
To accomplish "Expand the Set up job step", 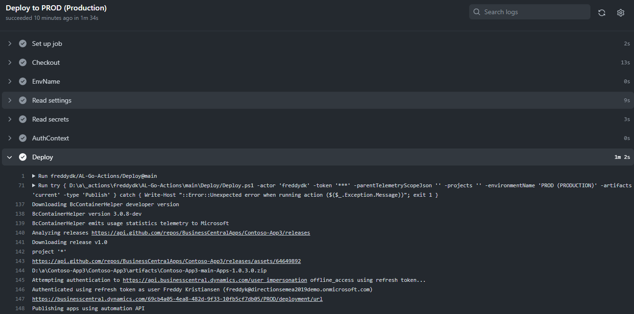I will click(9, 43).
